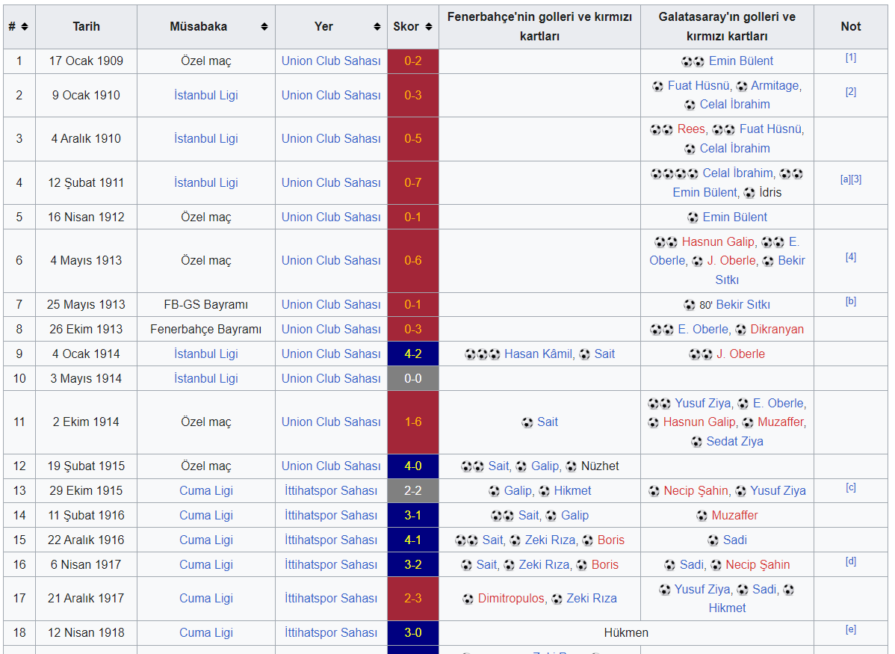Open footnote reference [4]
This screenshot has width=895, height=654.
coord(850,257)
